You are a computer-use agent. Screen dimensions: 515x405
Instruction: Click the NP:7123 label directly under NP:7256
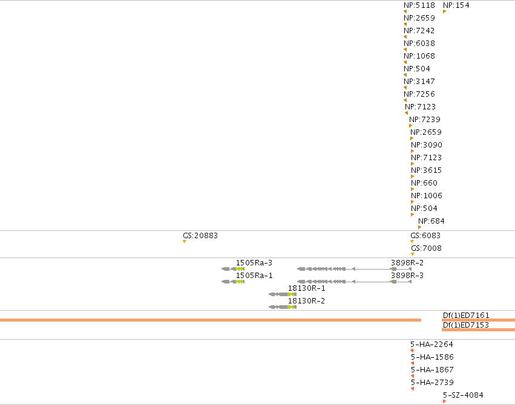pyautogui.click(x=421, y=107)
